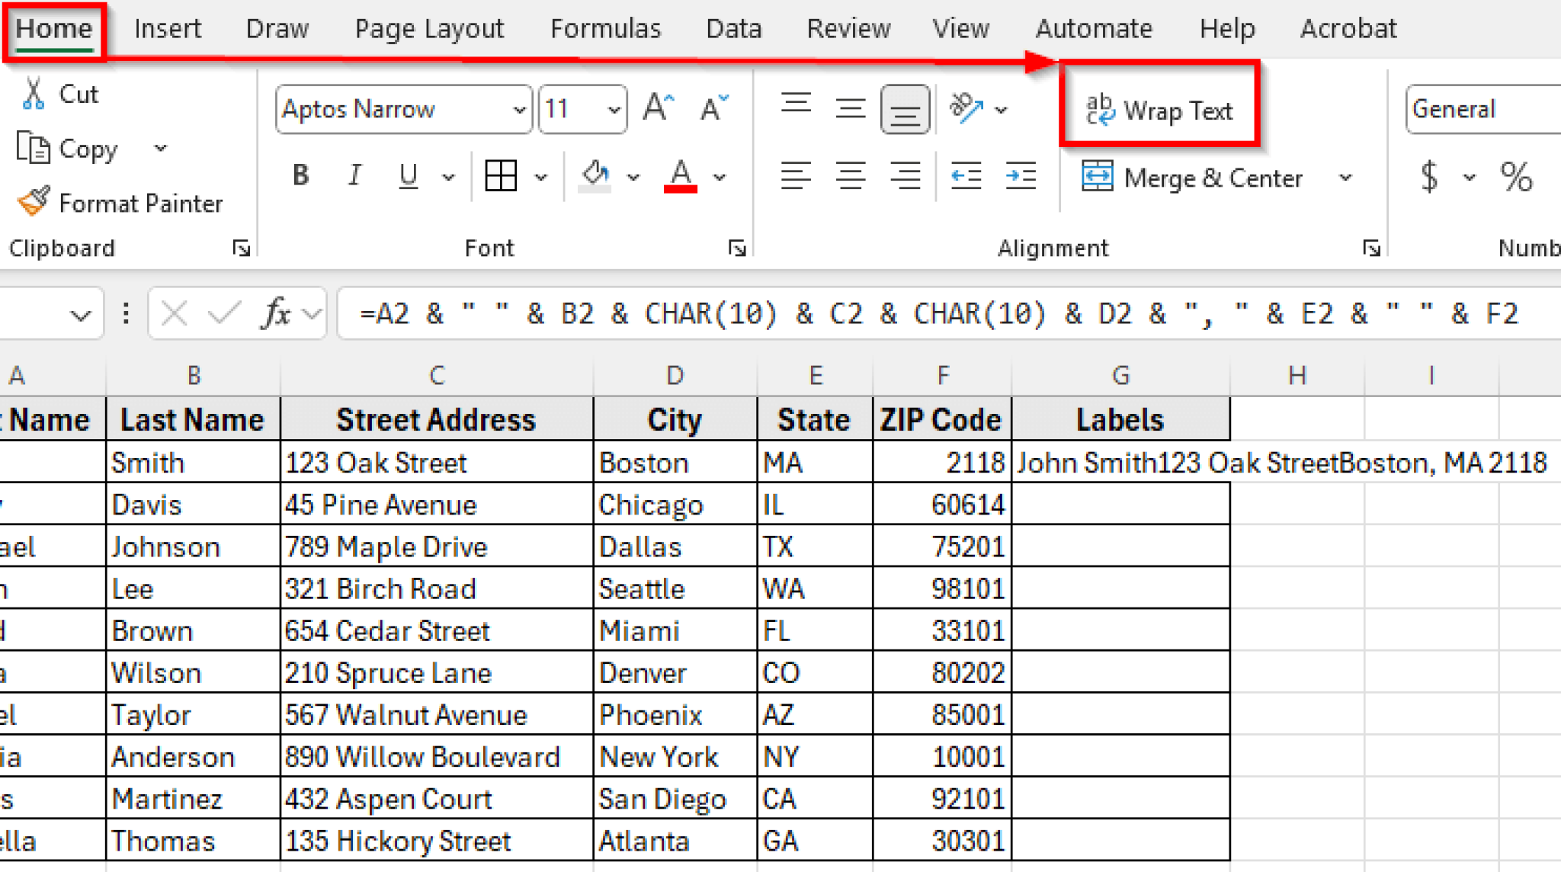This screenshot has width=1561, height=872.
Task: Switch to the Formulas tab
Action: (x=604, y=28)
